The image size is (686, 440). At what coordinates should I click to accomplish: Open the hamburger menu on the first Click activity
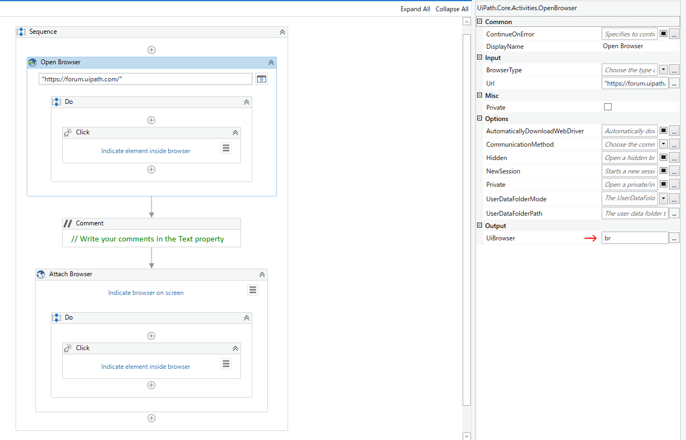(226, 148)
